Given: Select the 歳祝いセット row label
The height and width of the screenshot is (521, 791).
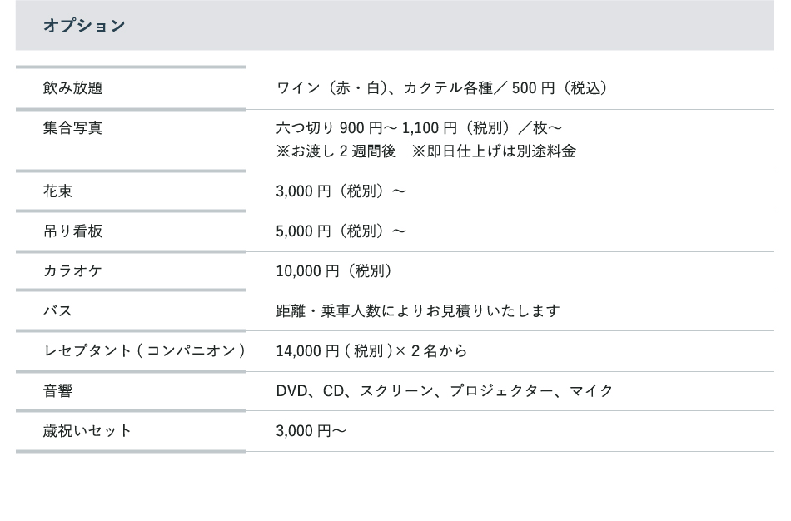Looking at the screenshot, I should (x=87, y=431).
